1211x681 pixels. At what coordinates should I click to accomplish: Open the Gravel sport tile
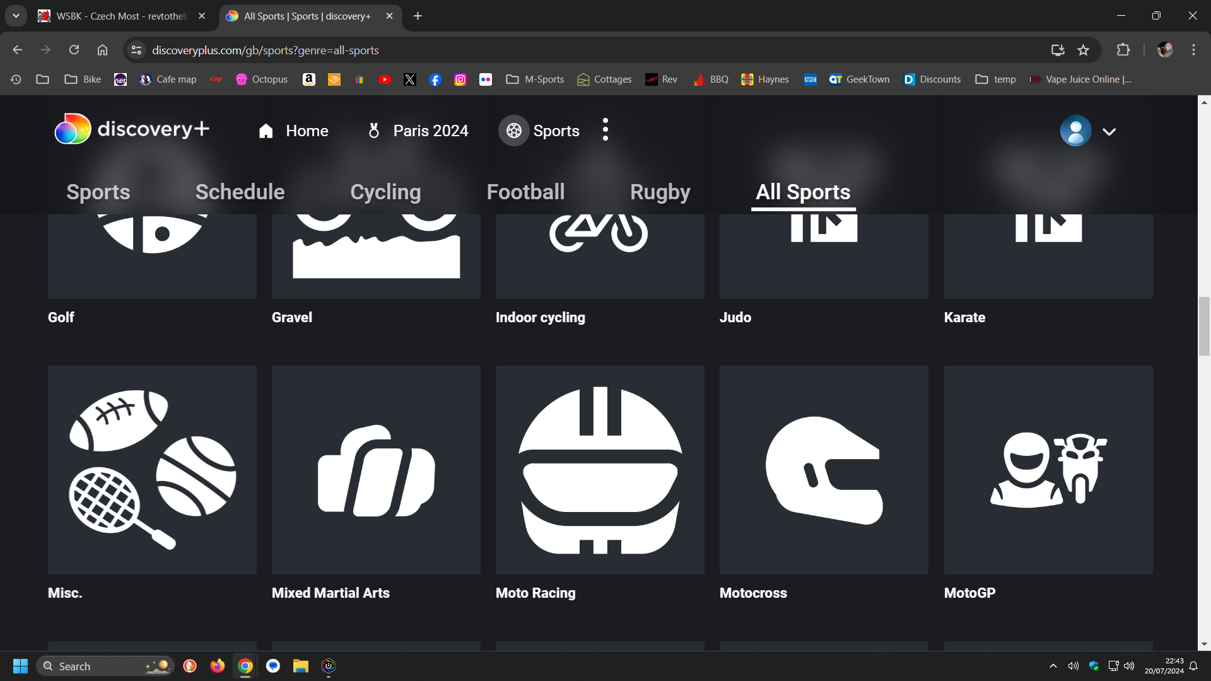376,257
